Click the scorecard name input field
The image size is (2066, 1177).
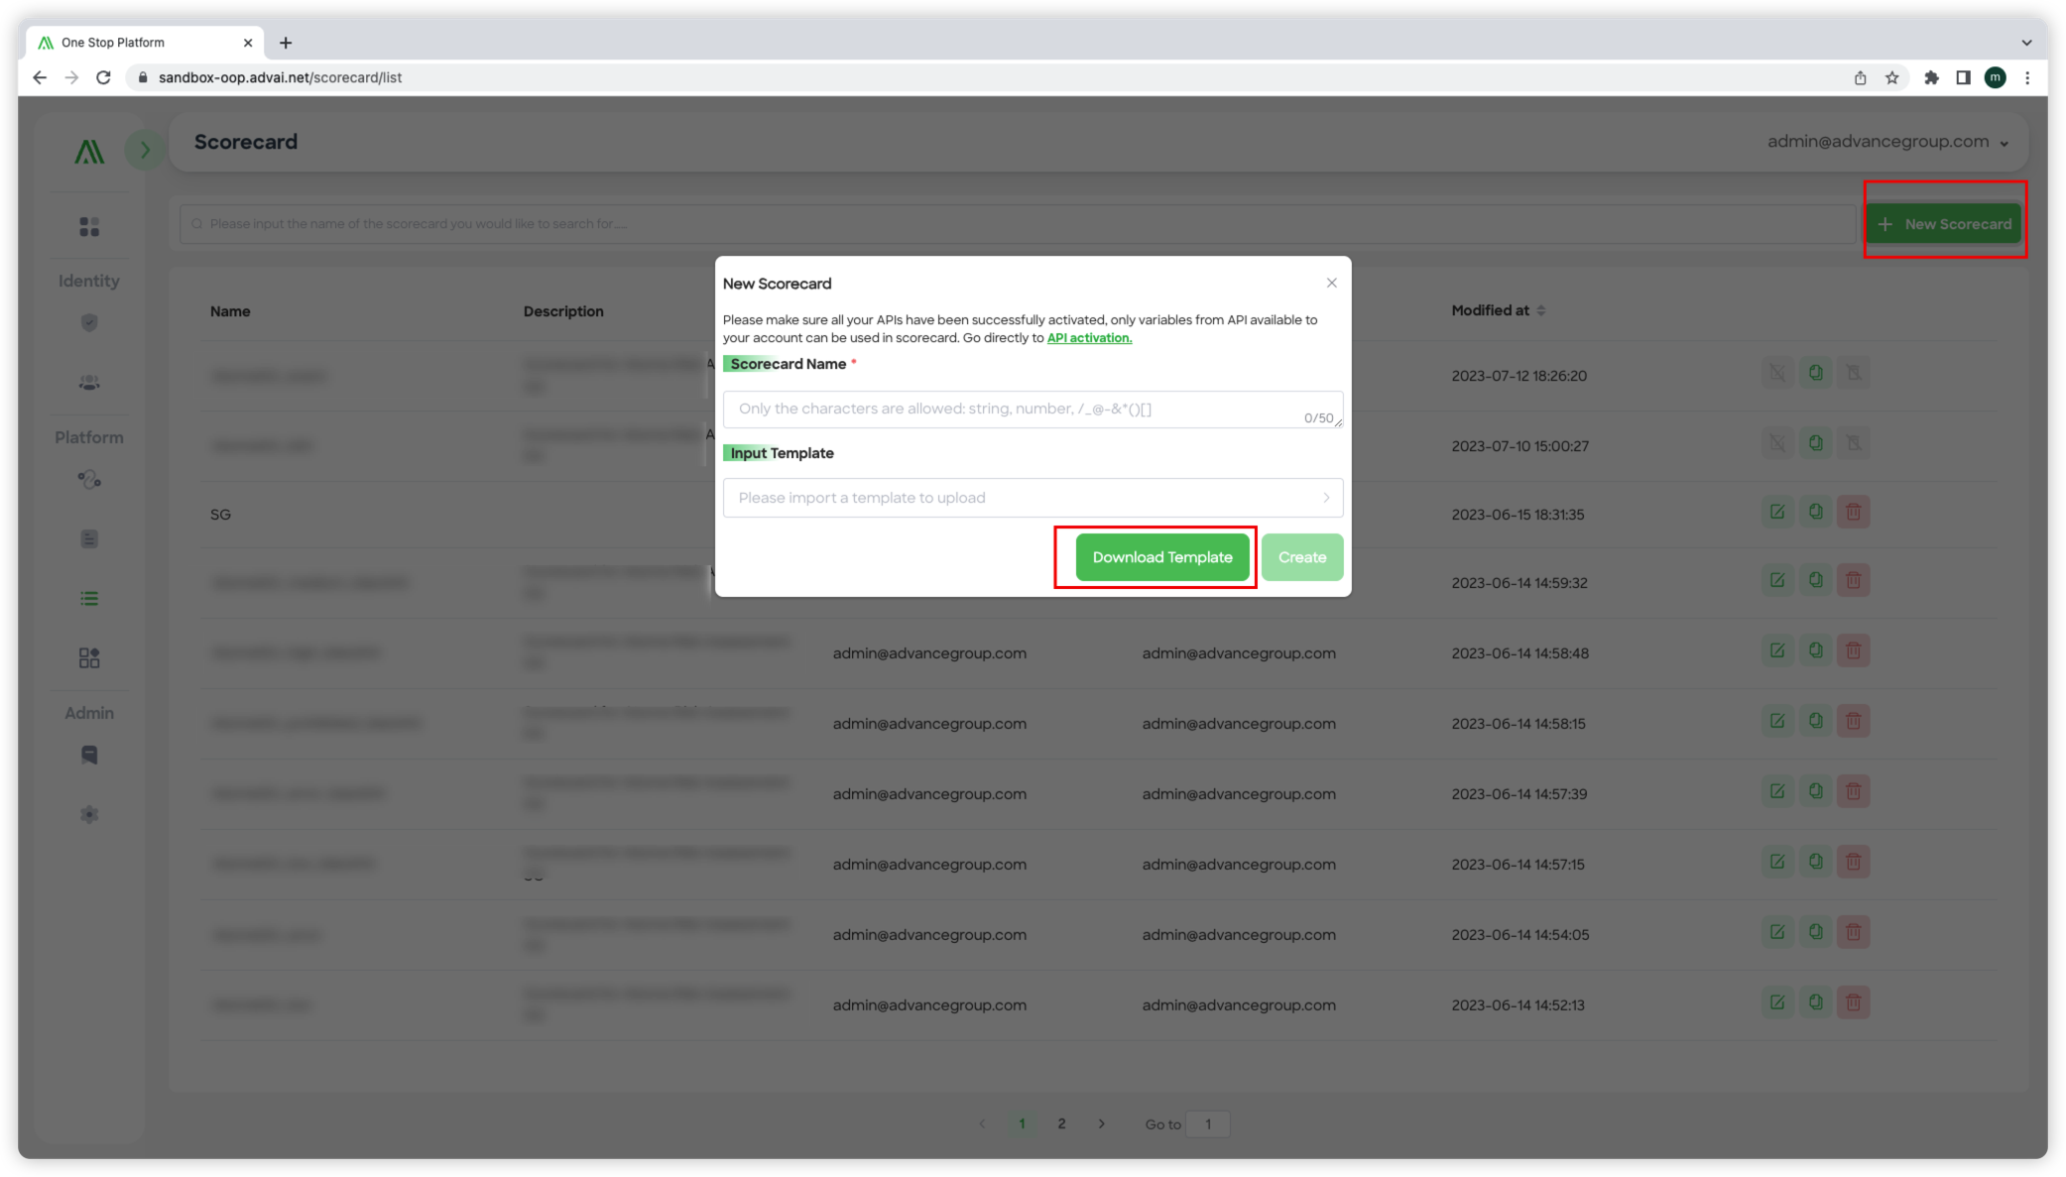[x=1033, y=409]
